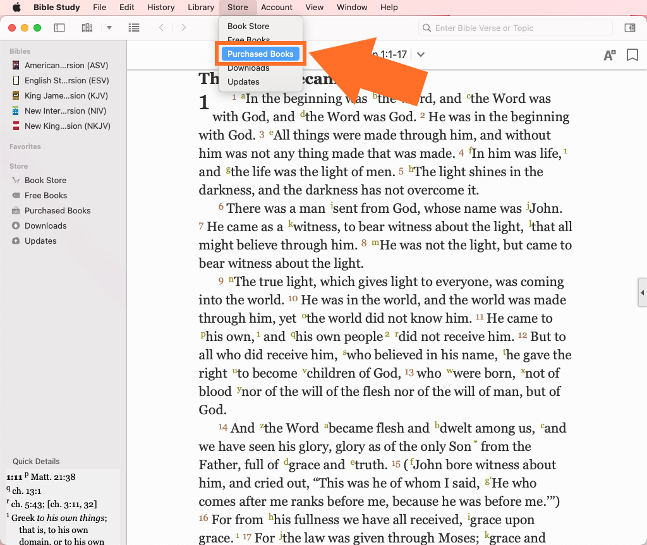647x545 pixels.
Task: Toggle the left sidebar panel icon
Action: coord(59,28)
